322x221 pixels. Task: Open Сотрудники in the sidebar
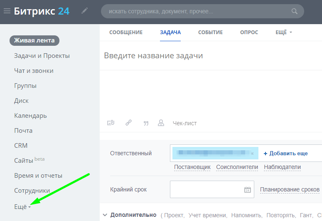[32, 191]
